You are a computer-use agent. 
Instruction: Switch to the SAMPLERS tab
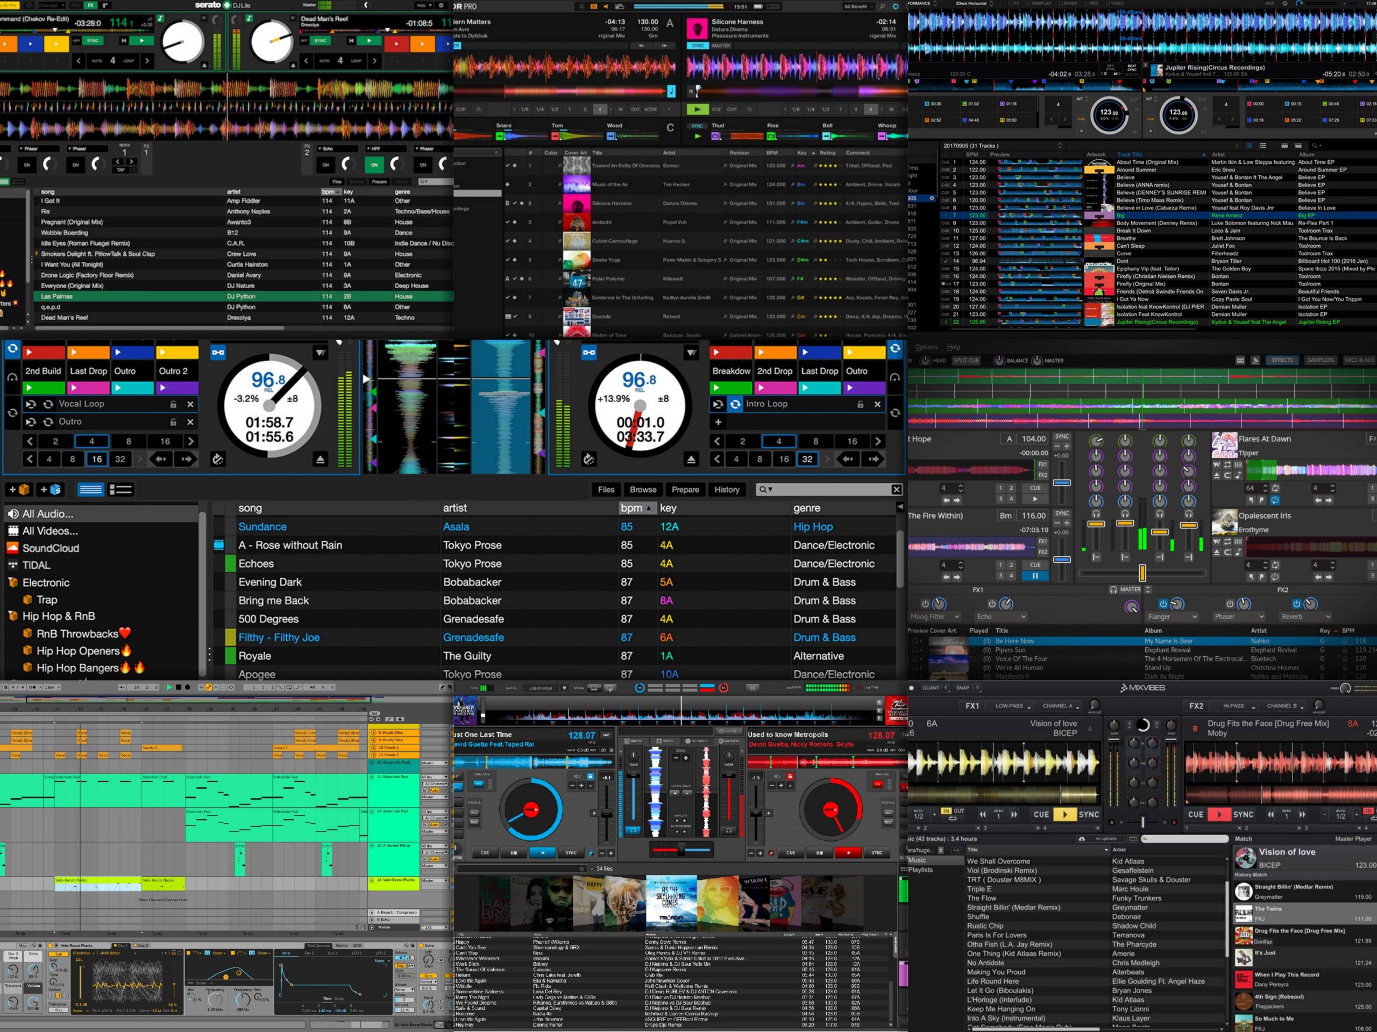1321,360
